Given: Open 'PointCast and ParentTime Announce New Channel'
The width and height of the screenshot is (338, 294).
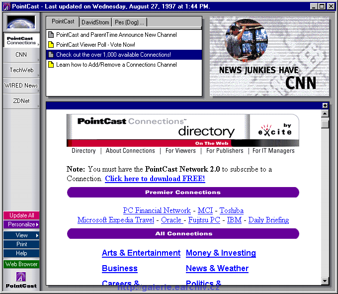Looking at the screenshot, I should click(x=116, y=35).
